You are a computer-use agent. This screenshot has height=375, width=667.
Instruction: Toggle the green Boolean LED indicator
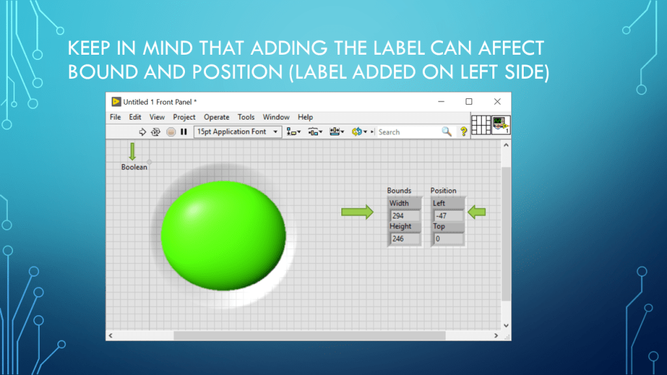point(223,234)
